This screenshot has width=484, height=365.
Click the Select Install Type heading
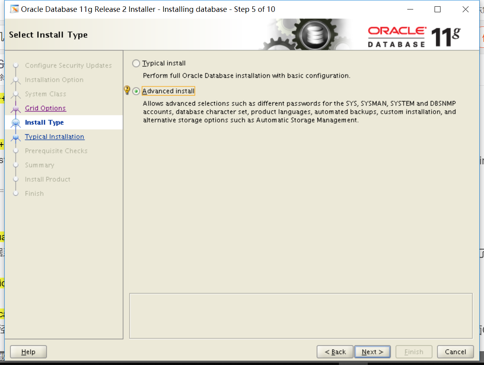[48, 35]
